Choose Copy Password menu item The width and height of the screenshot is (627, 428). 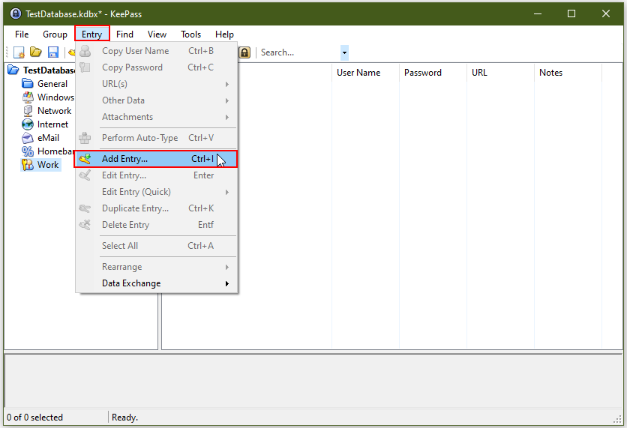click(x=156, y=67)
